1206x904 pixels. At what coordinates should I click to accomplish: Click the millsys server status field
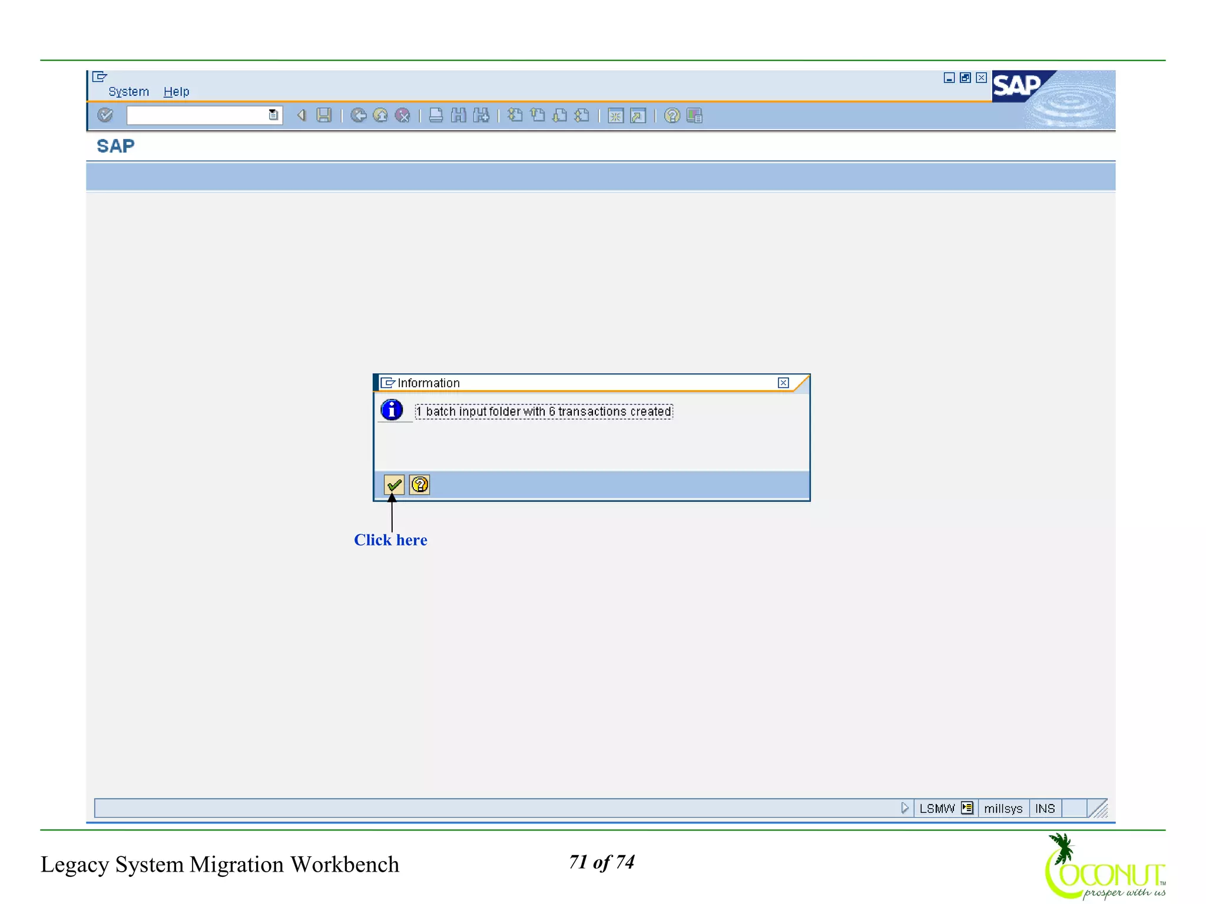pos(1003,809)
